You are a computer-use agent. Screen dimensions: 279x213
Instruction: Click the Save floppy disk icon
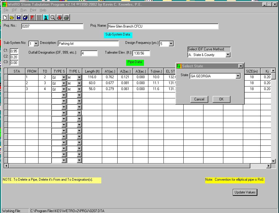[19, 17]
